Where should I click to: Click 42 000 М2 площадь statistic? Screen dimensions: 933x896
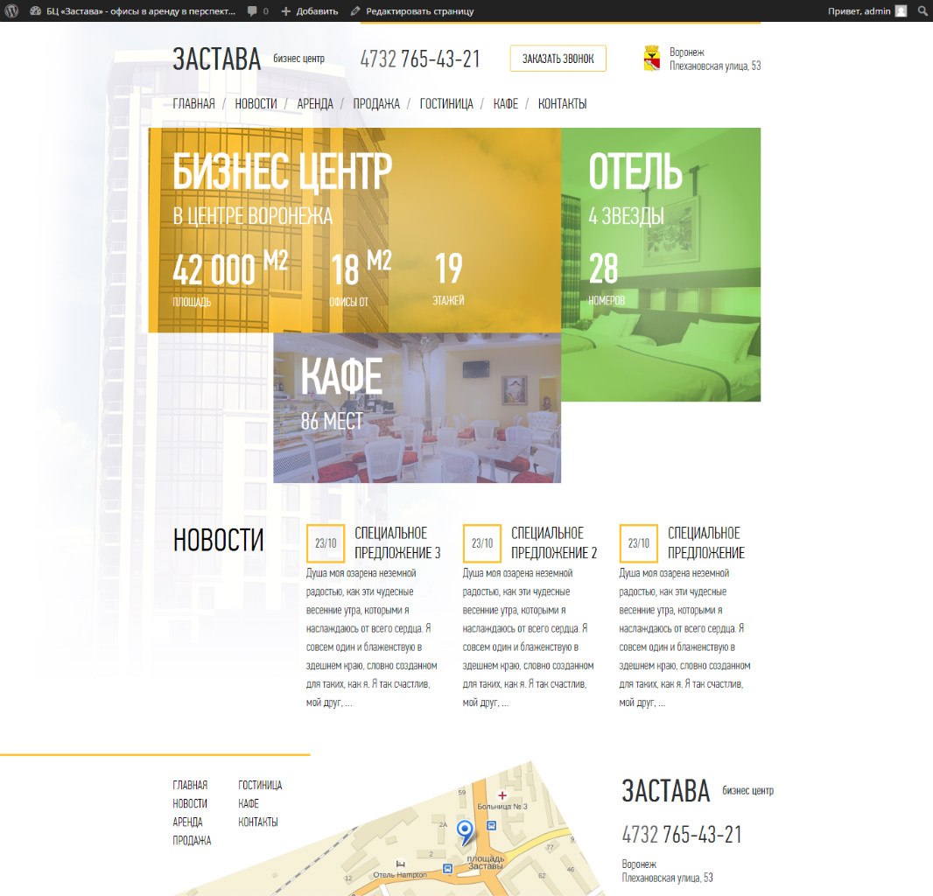pyautogui.click(x=230, y=278)
